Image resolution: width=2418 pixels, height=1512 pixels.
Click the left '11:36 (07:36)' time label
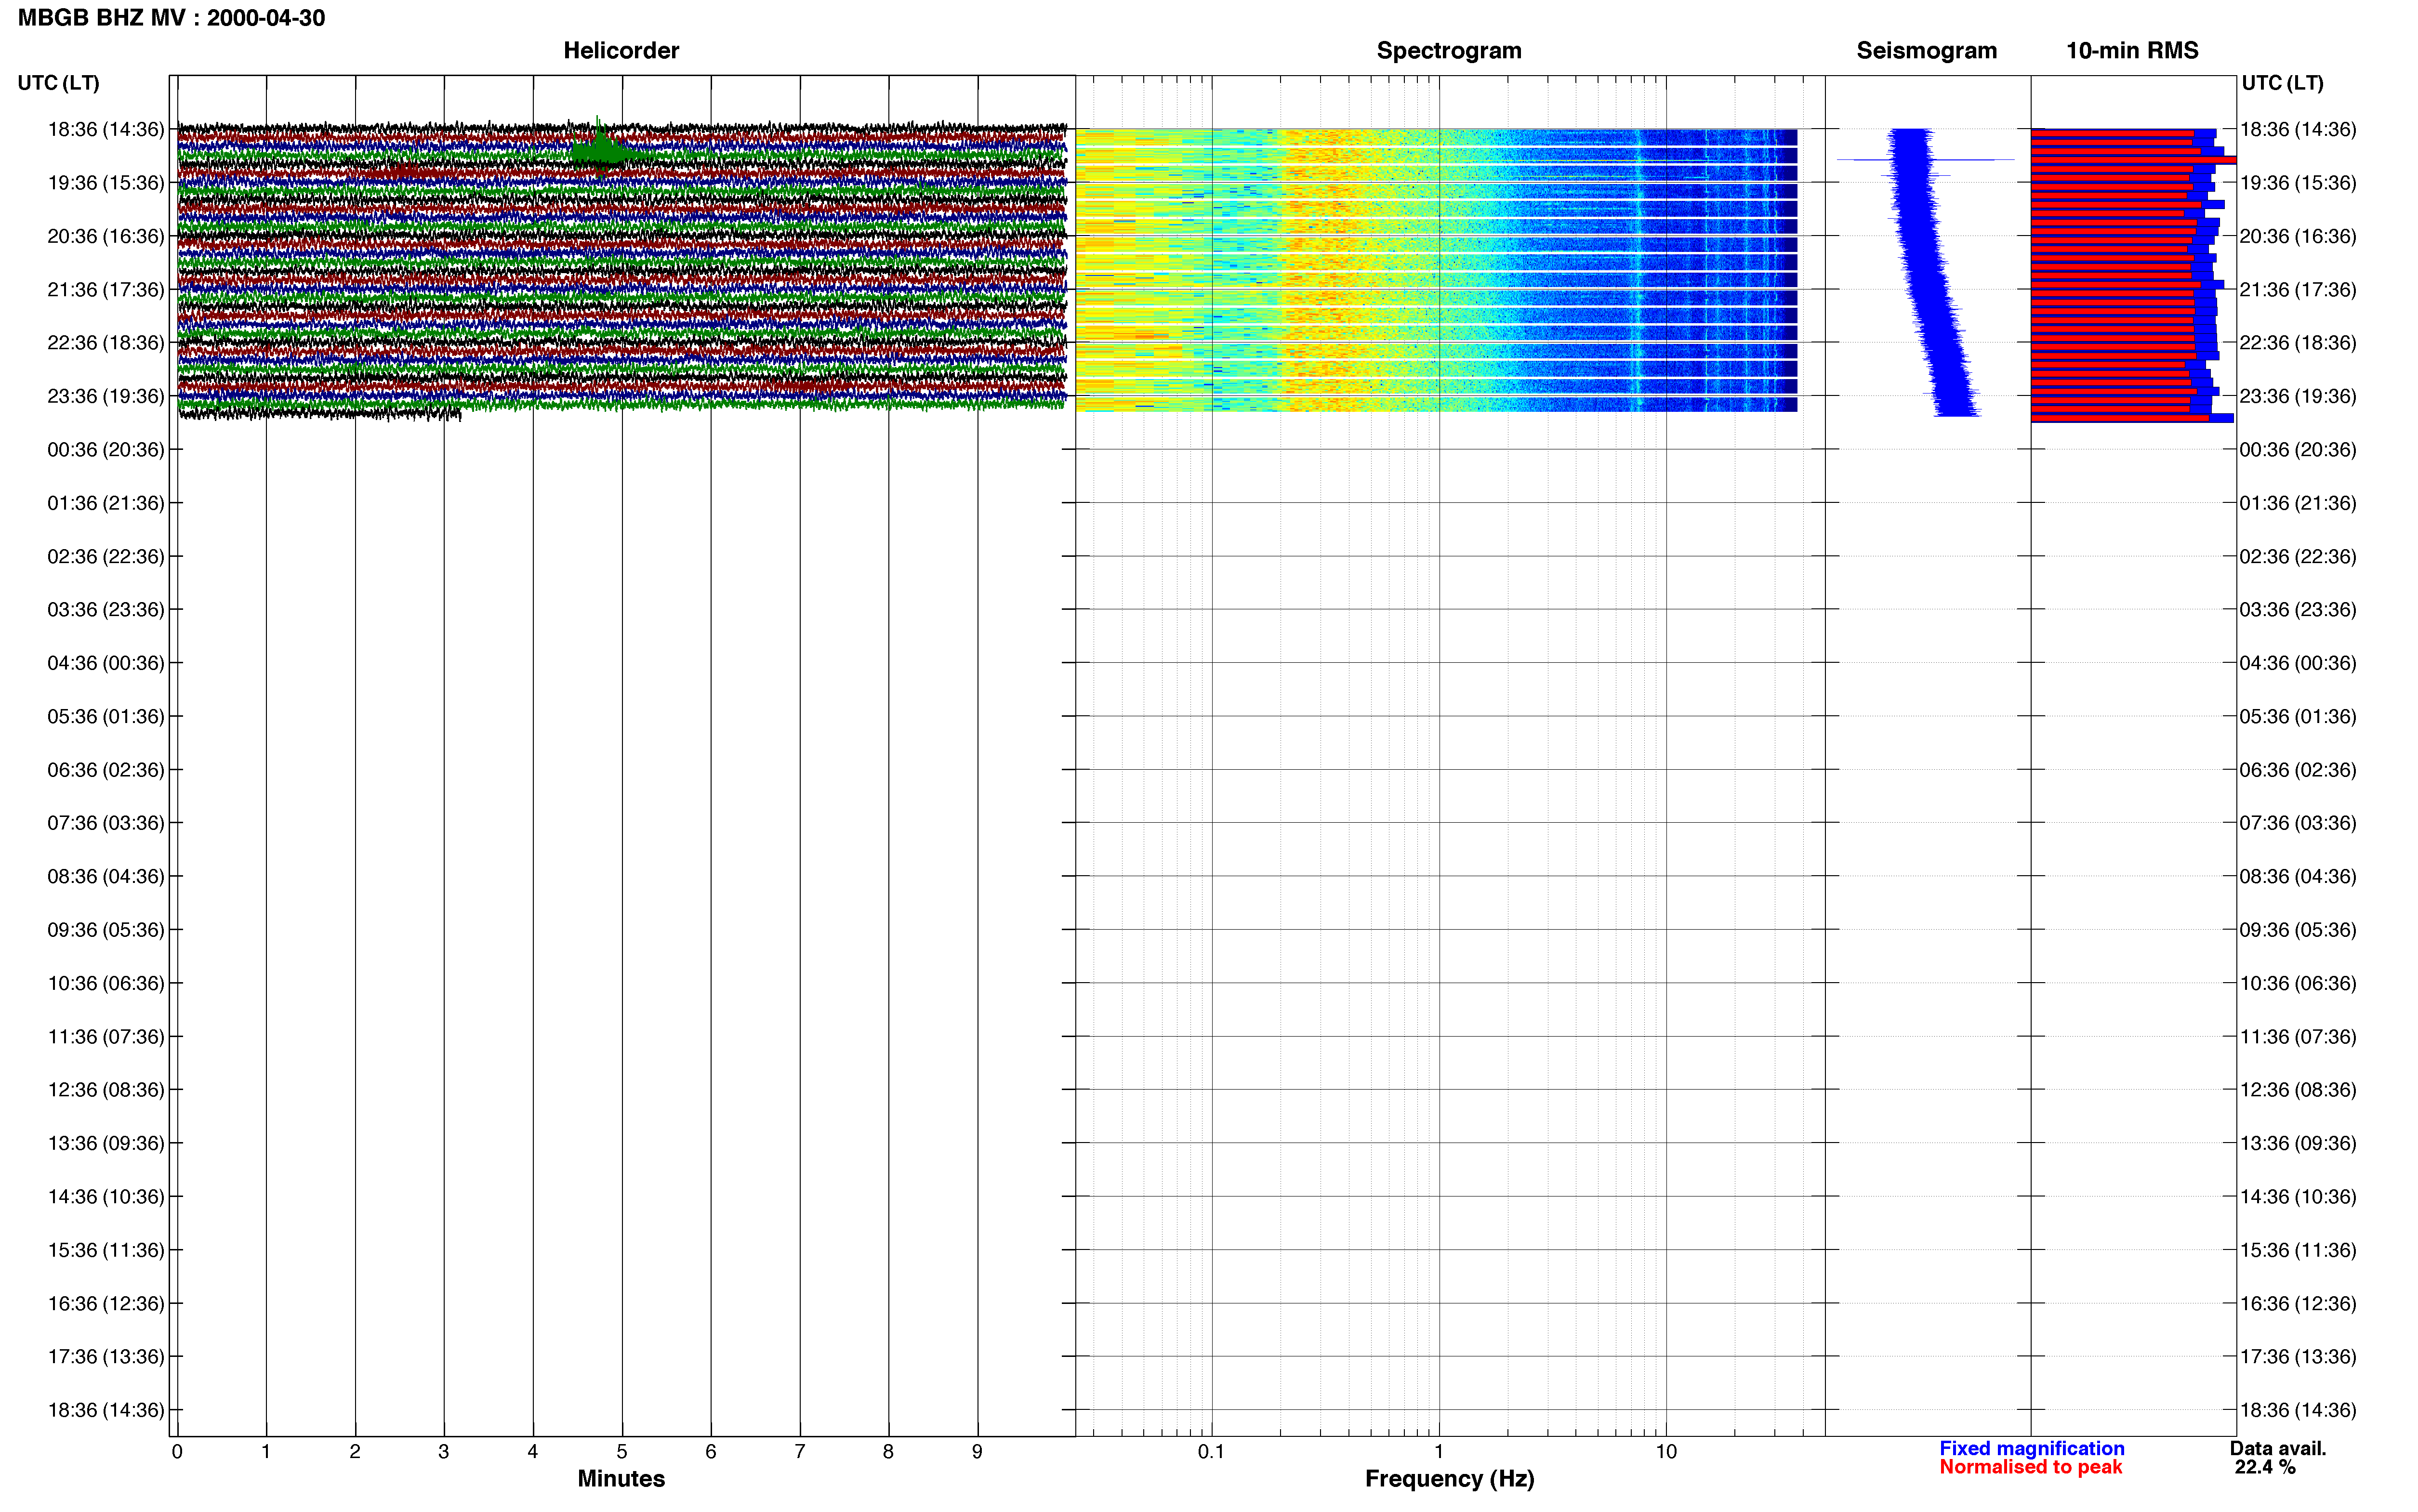click(106, 1037)
